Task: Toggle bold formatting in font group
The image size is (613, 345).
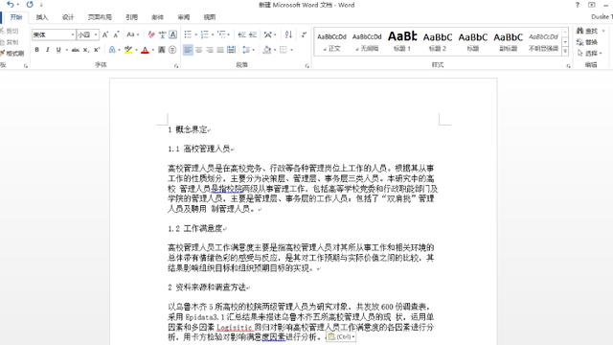Action: [x=36, y=50]
